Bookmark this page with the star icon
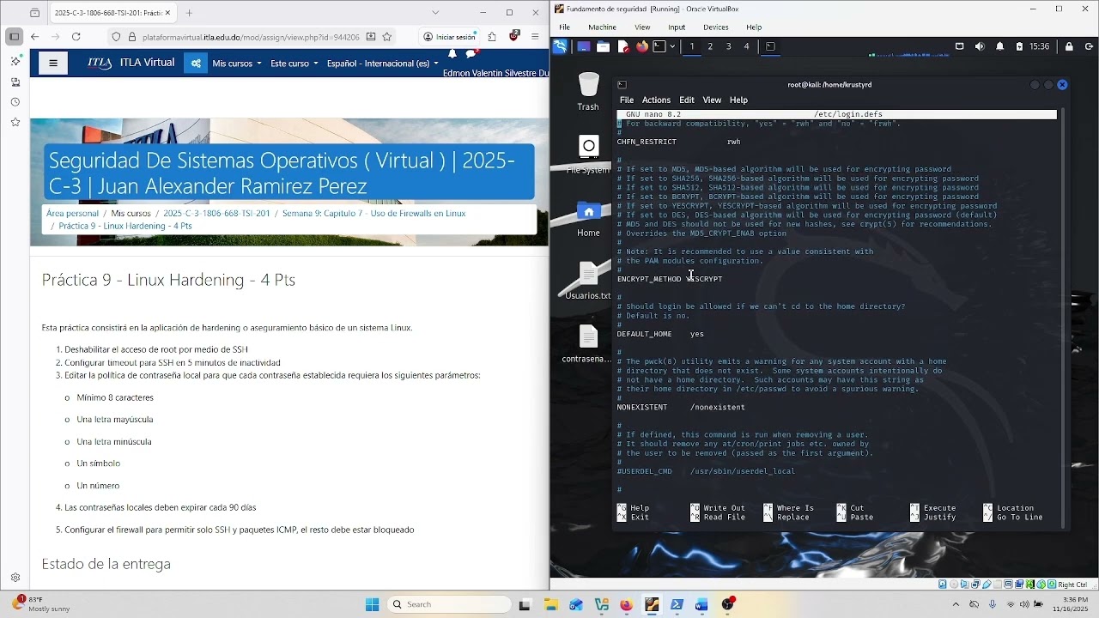The image size is (1099, 618). (x=387, y=37)
